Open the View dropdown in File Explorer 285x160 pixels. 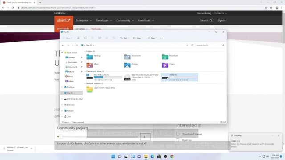click(x=138, y=38)
